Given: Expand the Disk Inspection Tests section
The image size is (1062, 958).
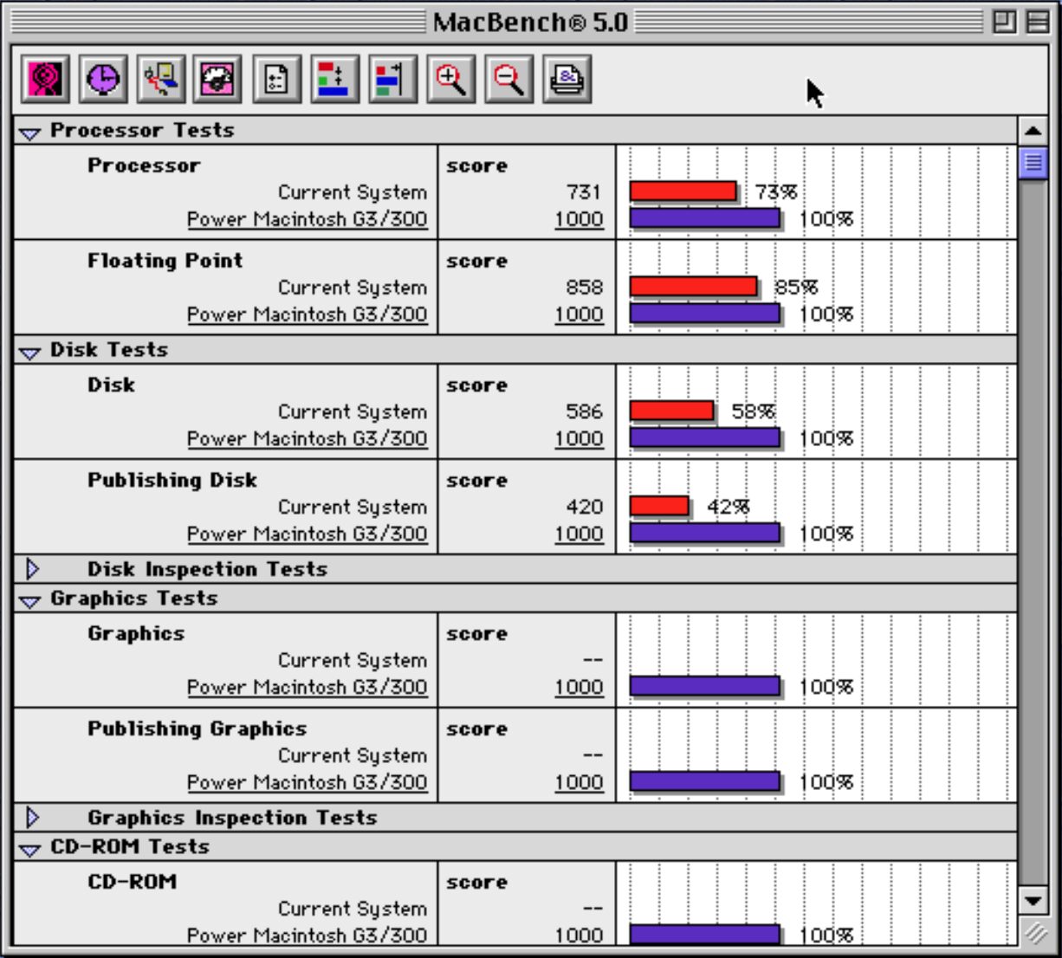Looking at the screenshot, I should click(x=33, y=569).
